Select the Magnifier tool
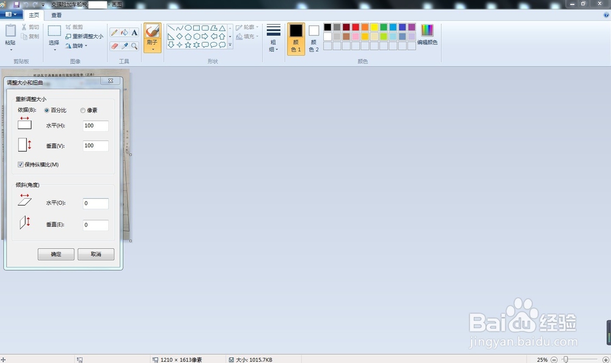 (134, 46)
